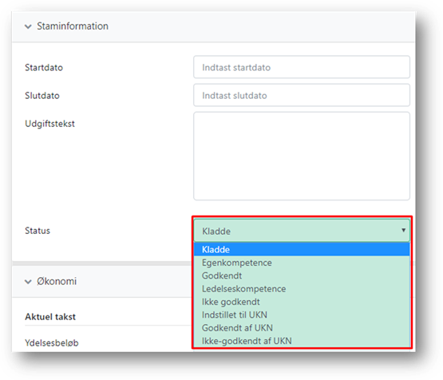Click the Status dropdown arrow
This screenshot has width=443, height=380.
tap(403, 230)
